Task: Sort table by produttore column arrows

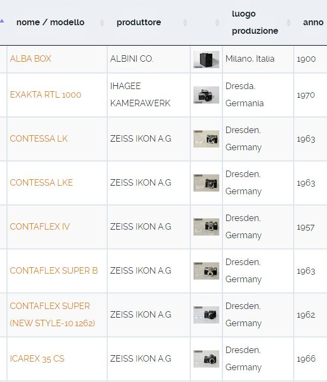Action: pos(185,23)
